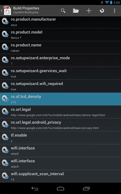This screenshot has width=121, height=194.
Task: Open the ro.setupwizard.wifi_required property
Action: 60,86
